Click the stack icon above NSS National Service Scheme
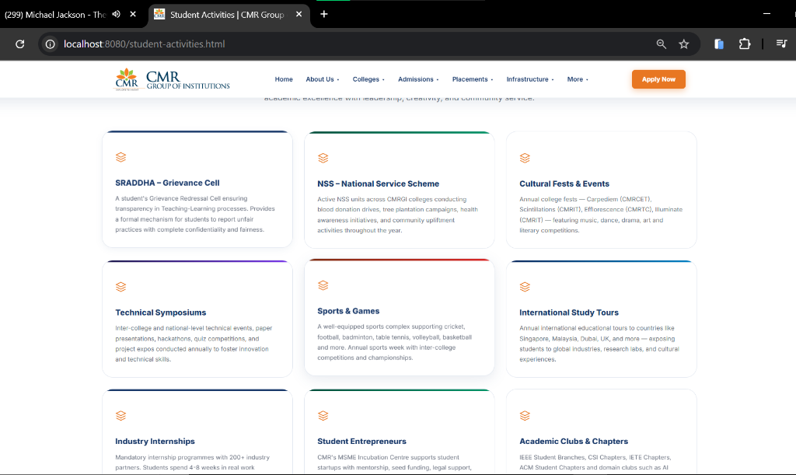The height and width of the screenshot is (475, 796). coord(323,158)
